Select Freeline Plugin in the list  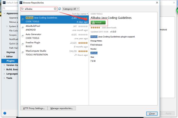coord(55,44)
